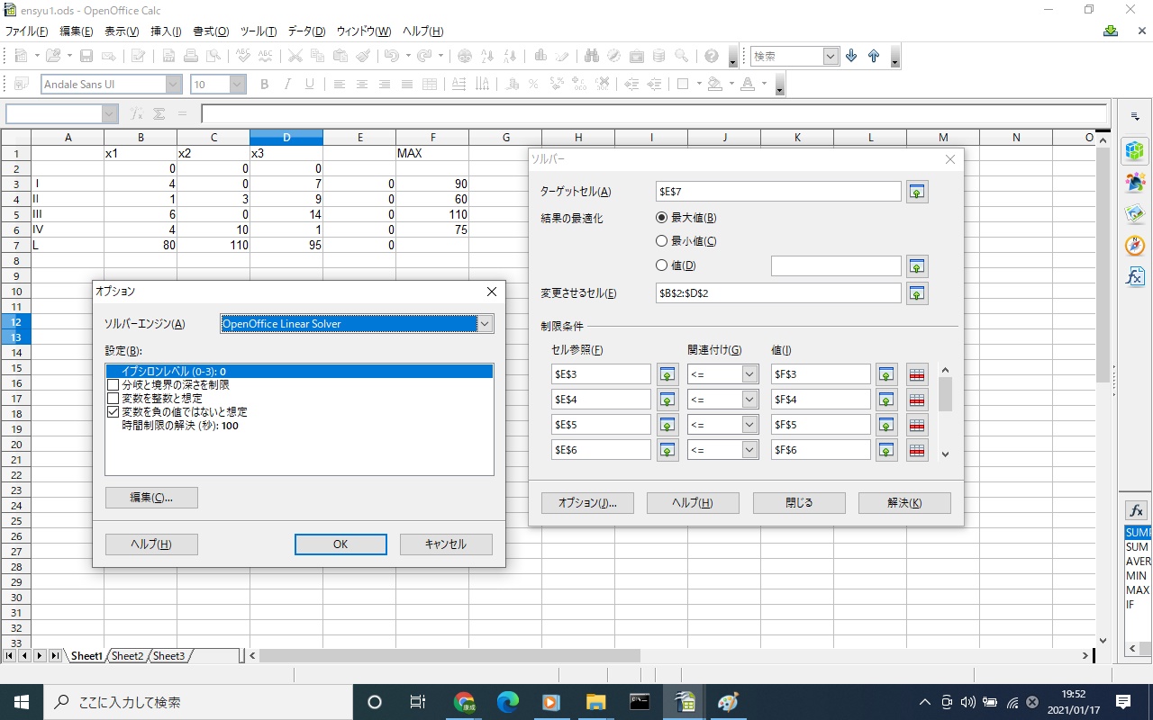Viewport: 1153px width, 720px height.
Task: Click shrink icon next to $F$4 value field
Action: pos(886,400)
